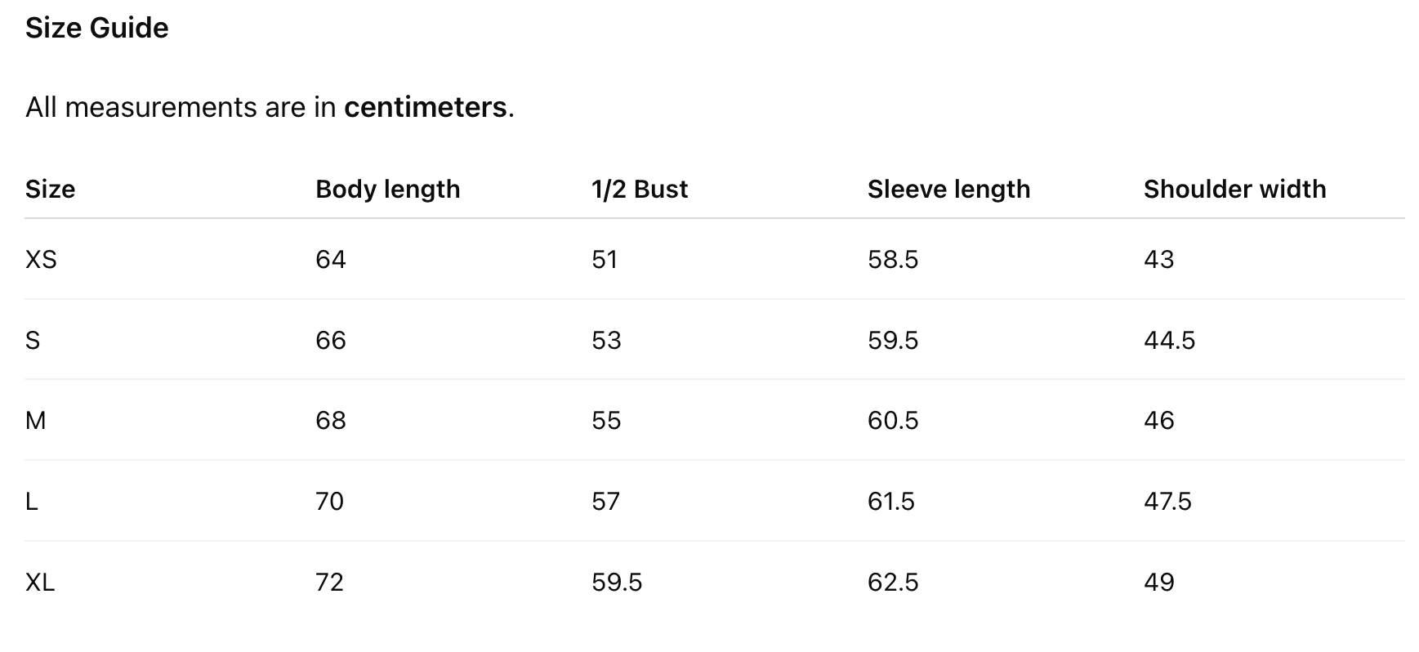Select the S half bust value 53
The width and height of the screenshot is (1419, 652).
point(606,340)
